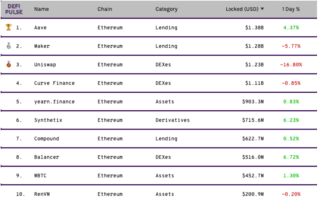Open the Balancer project link

tap(47, 157)
